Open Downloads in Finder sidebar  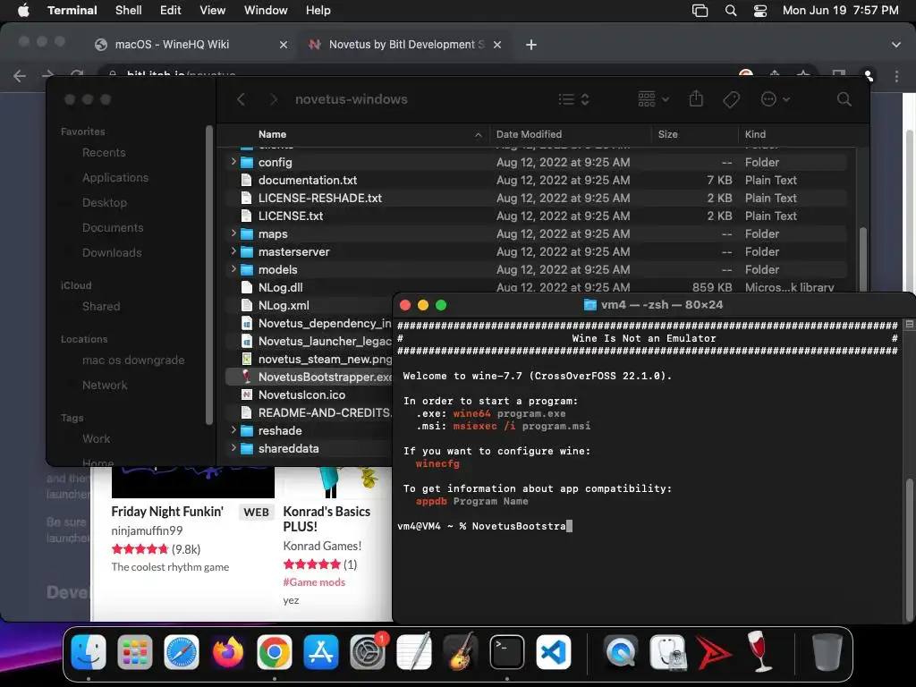tap(112, 252)
